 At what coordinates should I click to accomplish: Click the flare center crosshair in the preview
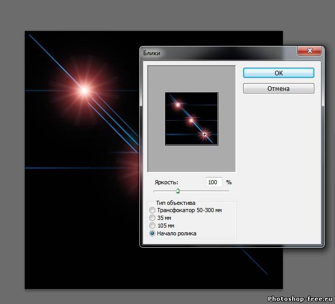click(205, 134)
